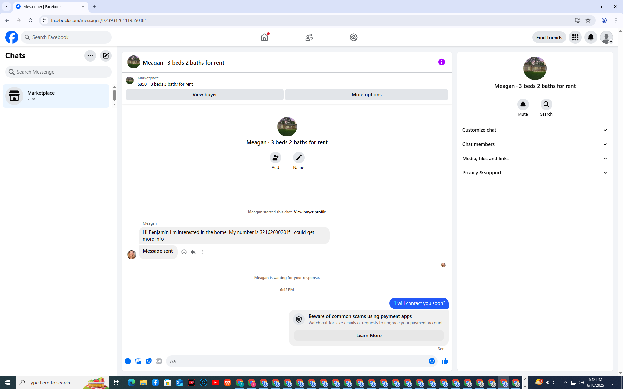
Task: Add people using the Add icon
Action: point(275,158)
